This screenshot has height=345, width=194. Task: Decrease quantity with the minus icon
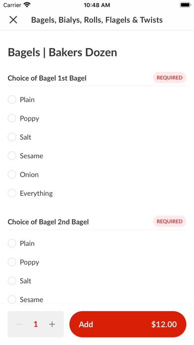19,324
